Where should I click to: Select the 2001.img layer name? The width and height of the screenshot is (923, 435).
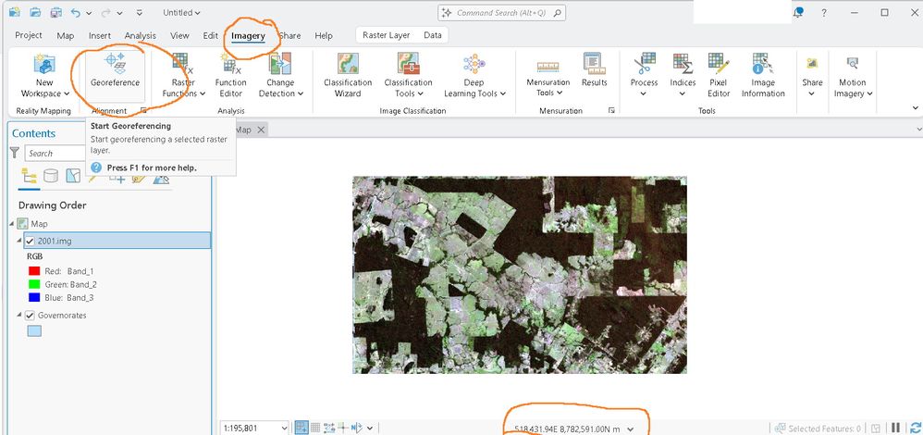55,241
